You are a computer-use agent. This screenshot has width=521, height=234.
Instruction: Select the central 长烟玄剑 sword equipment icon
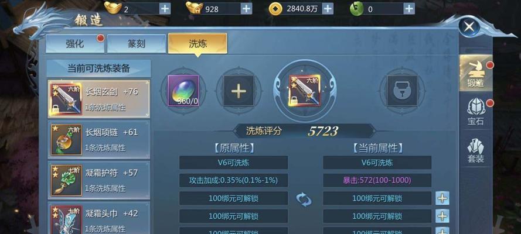(x=305, y=91)
